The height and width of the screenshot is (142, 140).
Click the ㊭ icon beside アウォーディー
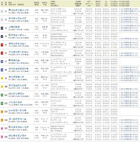pyautogui.click(x=10, y=35)
